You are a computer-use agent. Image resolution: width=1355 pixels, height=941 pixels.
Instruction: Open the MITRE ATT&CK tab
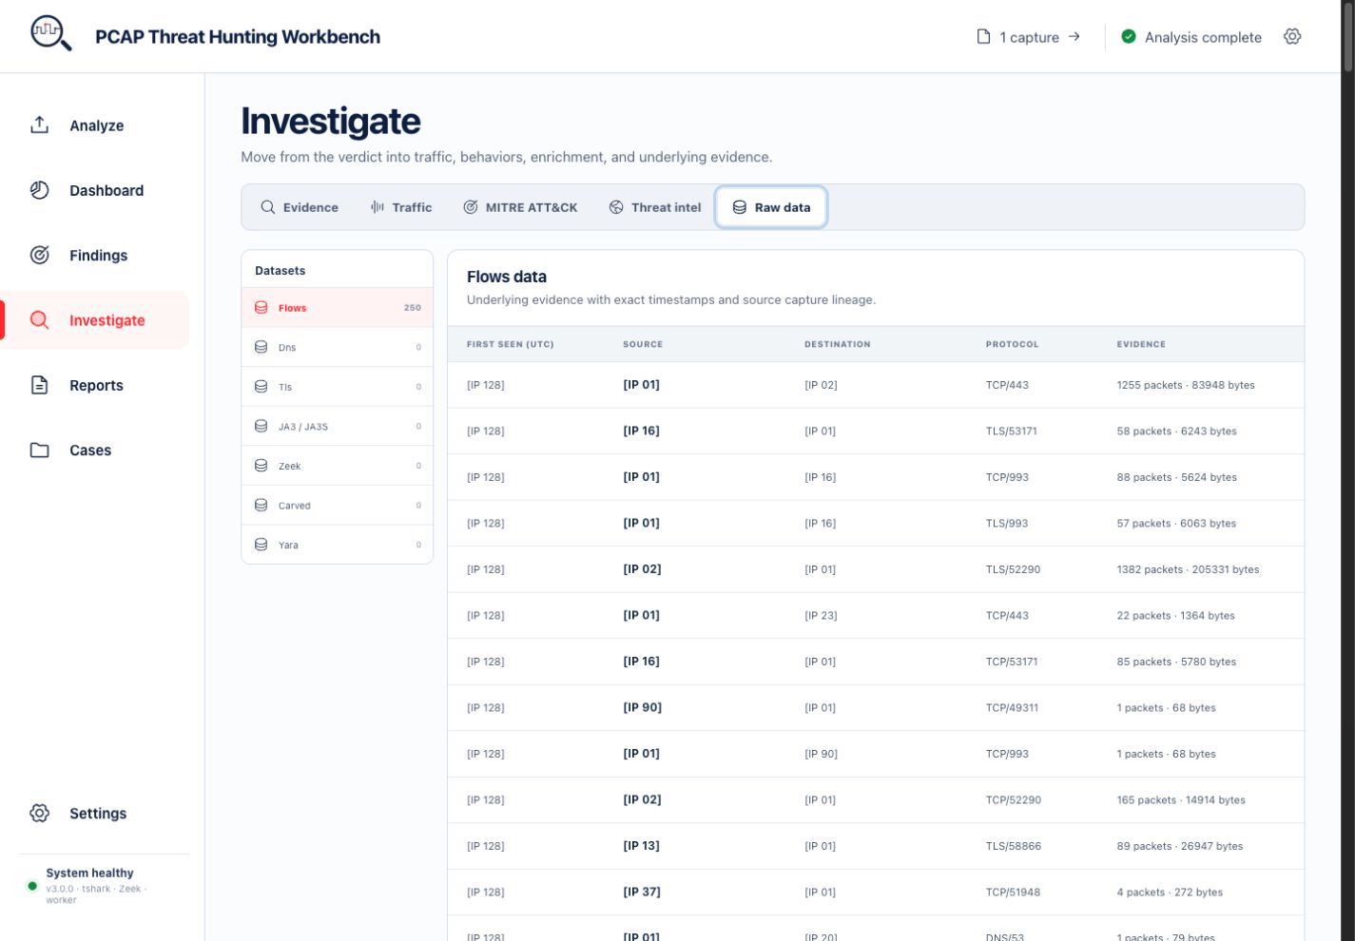520,207
